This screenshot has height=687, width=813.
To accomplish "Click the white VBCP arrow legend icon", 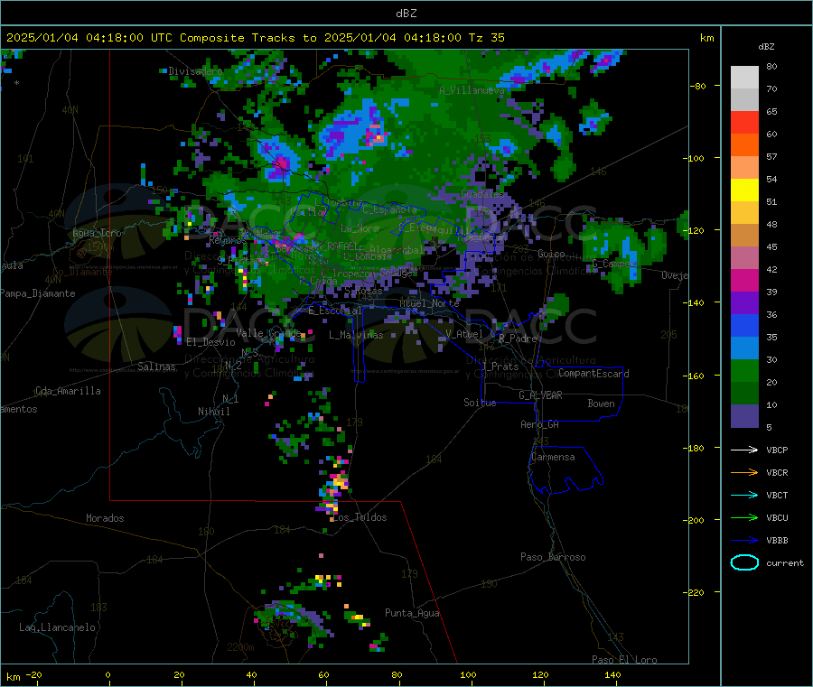I will point(744,450).
